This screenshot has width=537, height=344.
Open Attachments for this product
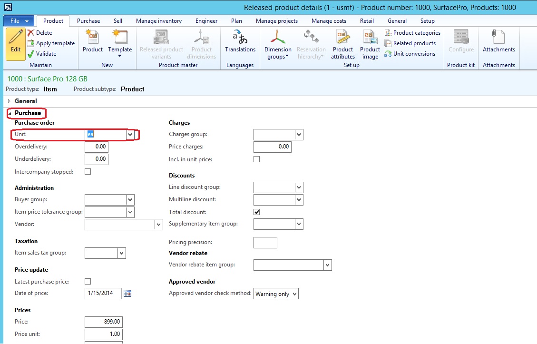pyautogui.click(x=499, y=45)
